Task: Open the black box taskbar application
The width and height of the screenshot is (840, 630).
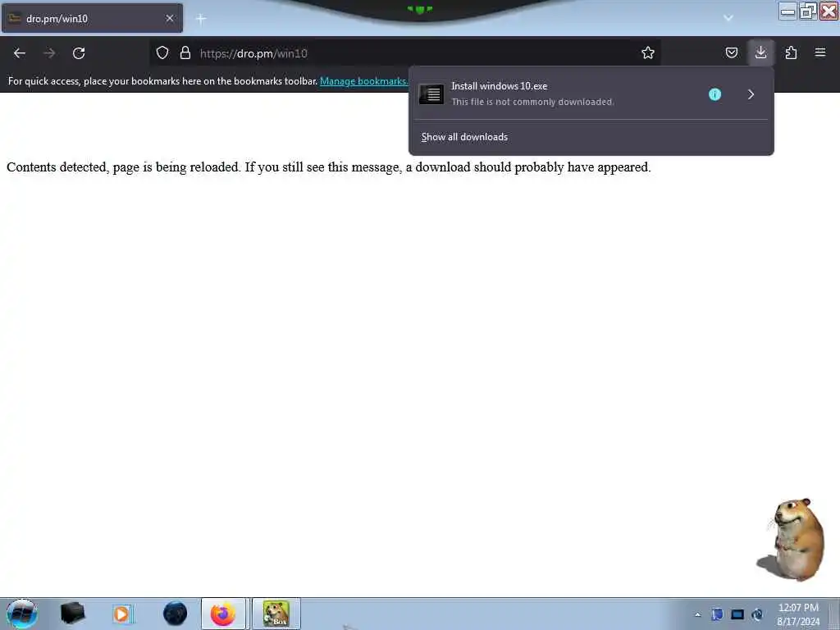Action: pyautogui.click(x=73, y=614)
